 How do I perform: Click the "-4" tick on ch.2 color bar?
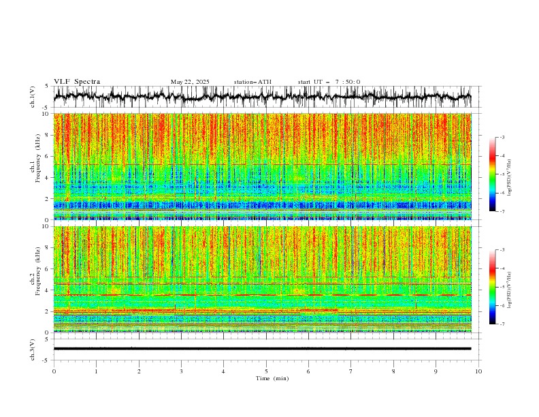[x=502, y=268]
